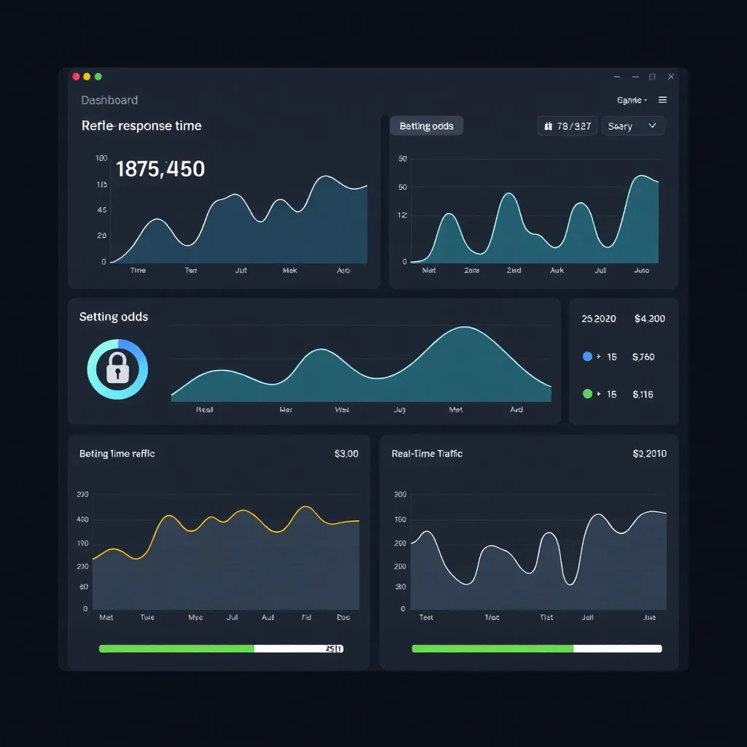Expand the Gamle dropdown in header
This screenshot has width=747, height=747.
[x=632, y=100]
